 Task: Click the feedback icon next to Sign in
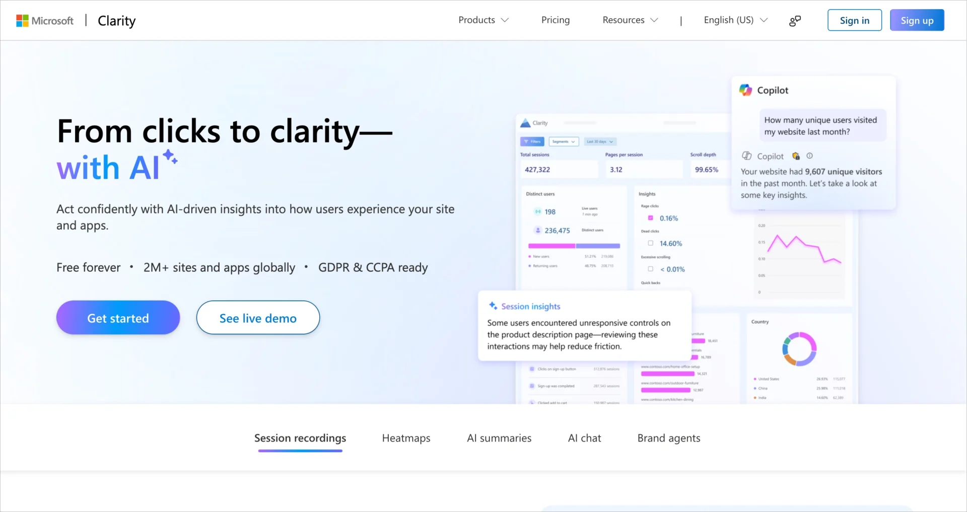tap(795, 20)
